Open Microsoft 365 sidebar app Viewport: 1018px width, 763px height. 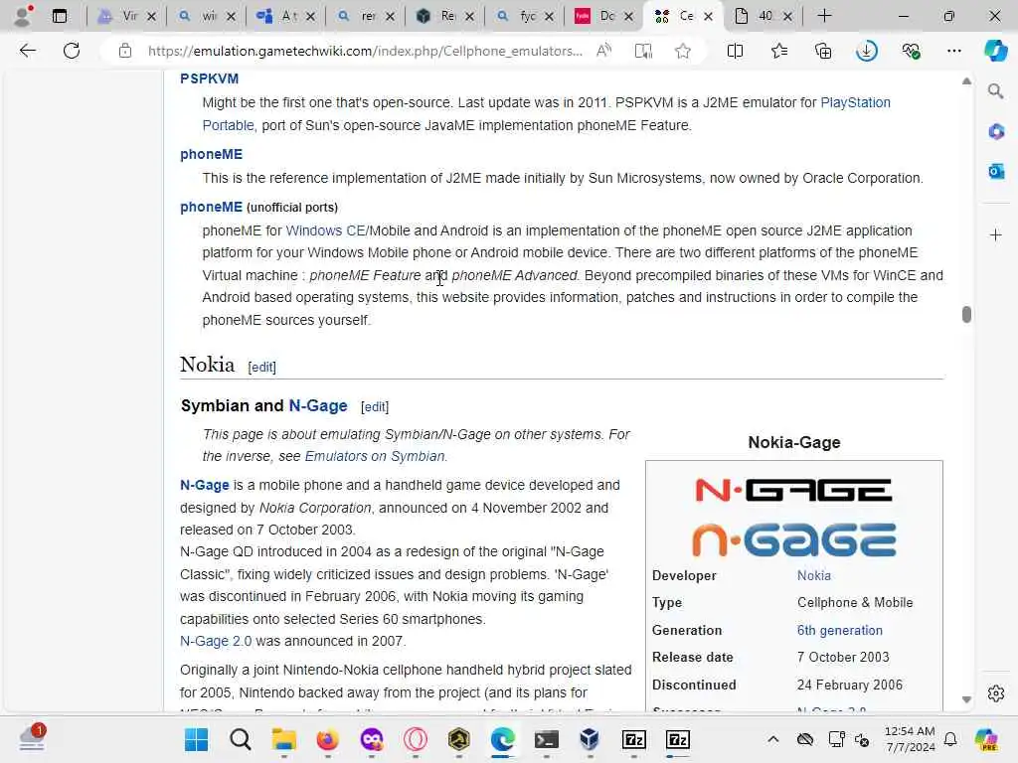tap(995, 132)
